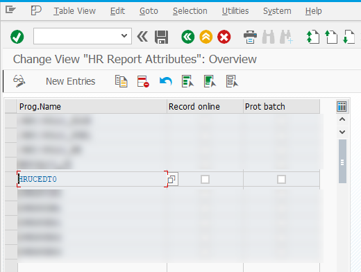Viewport: 361px width, 272px height.
Task: Go to the previous page icon
Action: (331, 37)
